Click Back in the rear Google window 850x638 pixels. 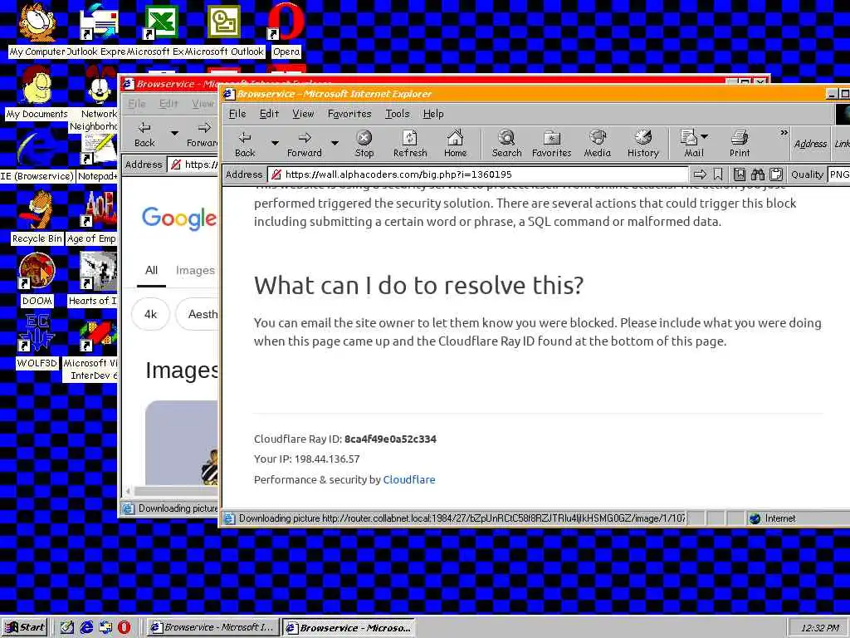tap(144, 134)
